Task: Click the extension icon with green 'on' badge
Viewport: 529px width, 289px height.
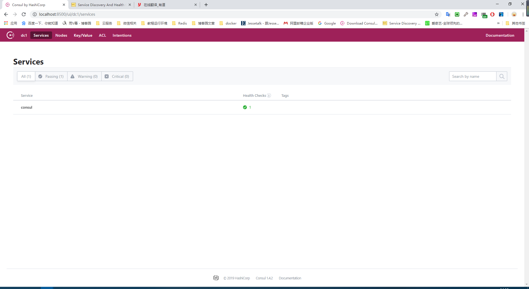Action: coord(484,15)
